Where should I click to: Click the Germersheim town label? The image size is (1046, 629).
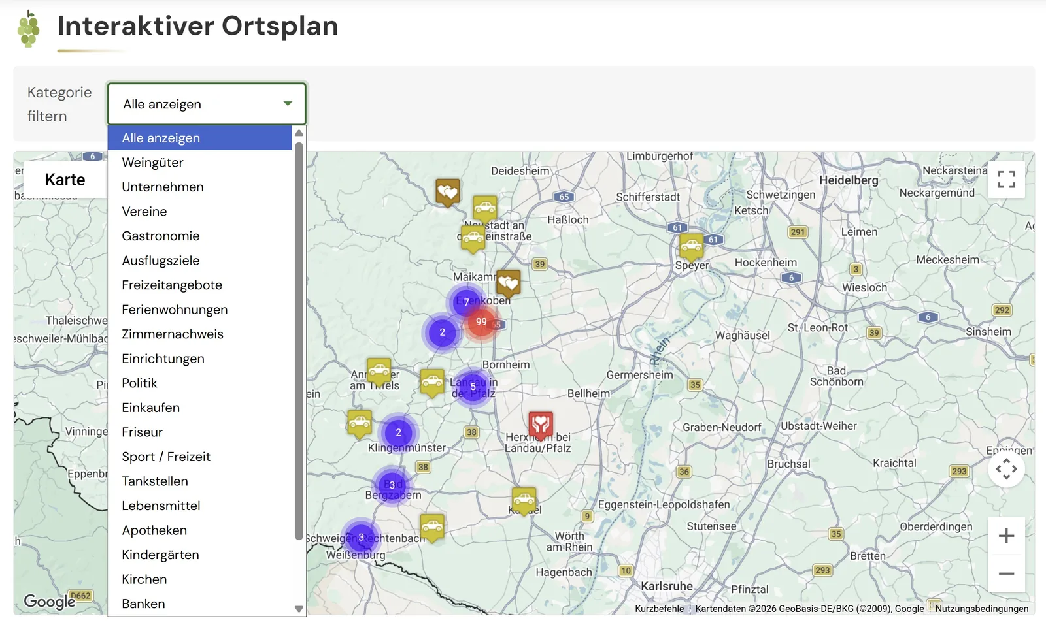click(x=639, y=375)
